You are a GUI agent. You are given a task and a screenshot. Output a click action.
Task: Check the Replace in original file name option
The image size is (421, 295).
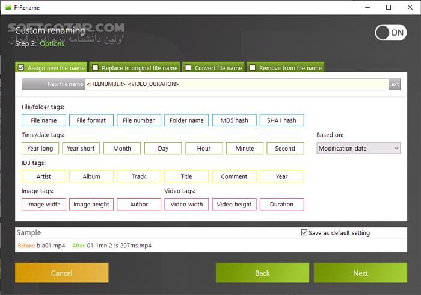tap(96, 68)
